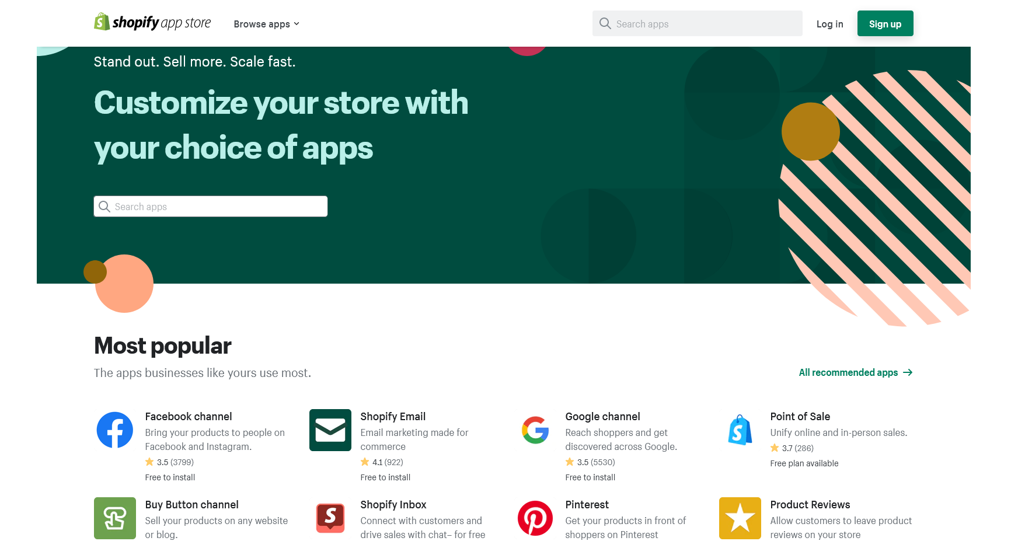Select the Point of Sale title link
Viewport: 1011px width, 541px height.
800,417
